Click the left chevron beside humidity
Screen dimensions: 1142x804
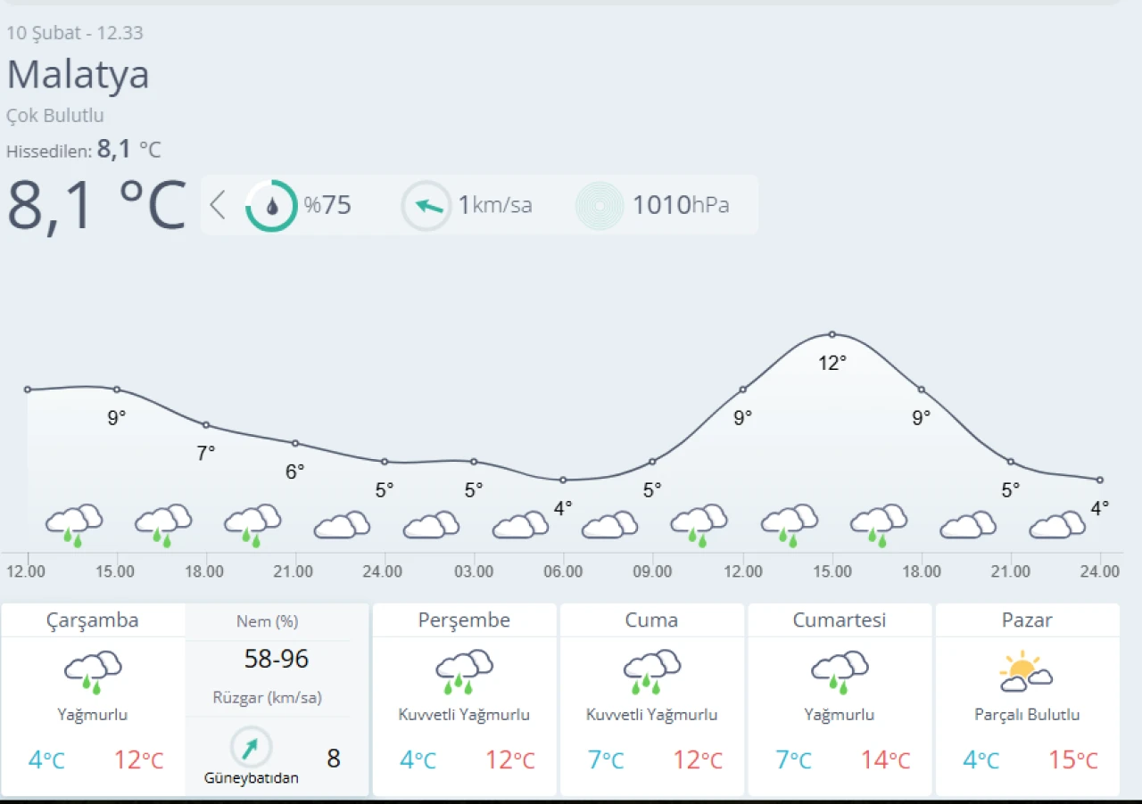pos(217,205)
